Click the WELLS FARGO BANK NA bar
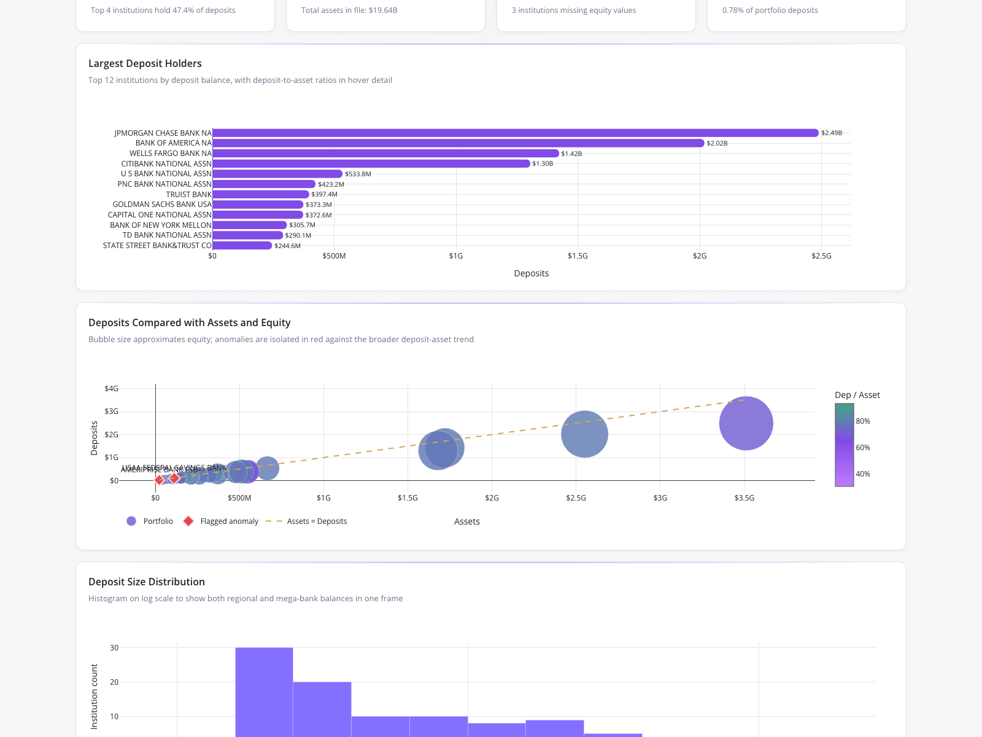This screenshot has height=737, width=982. tap(385, 154)
